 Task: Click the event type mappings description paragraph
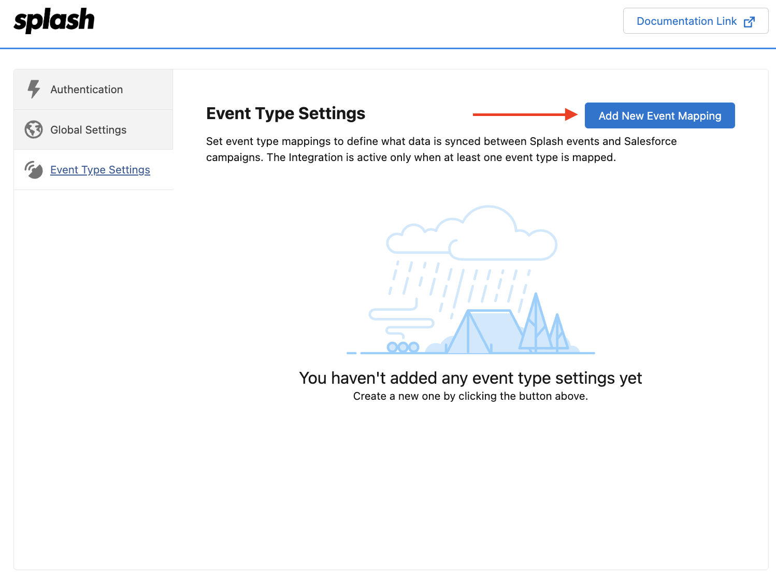click(441, 149)
